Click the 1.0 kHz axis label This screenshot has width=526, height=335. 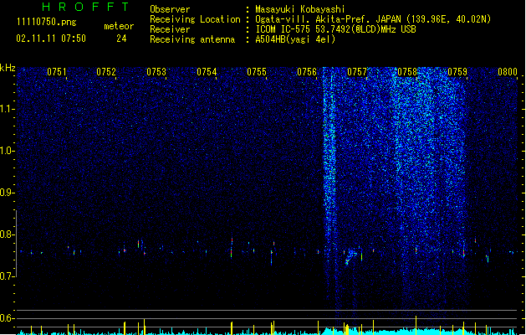8,151
